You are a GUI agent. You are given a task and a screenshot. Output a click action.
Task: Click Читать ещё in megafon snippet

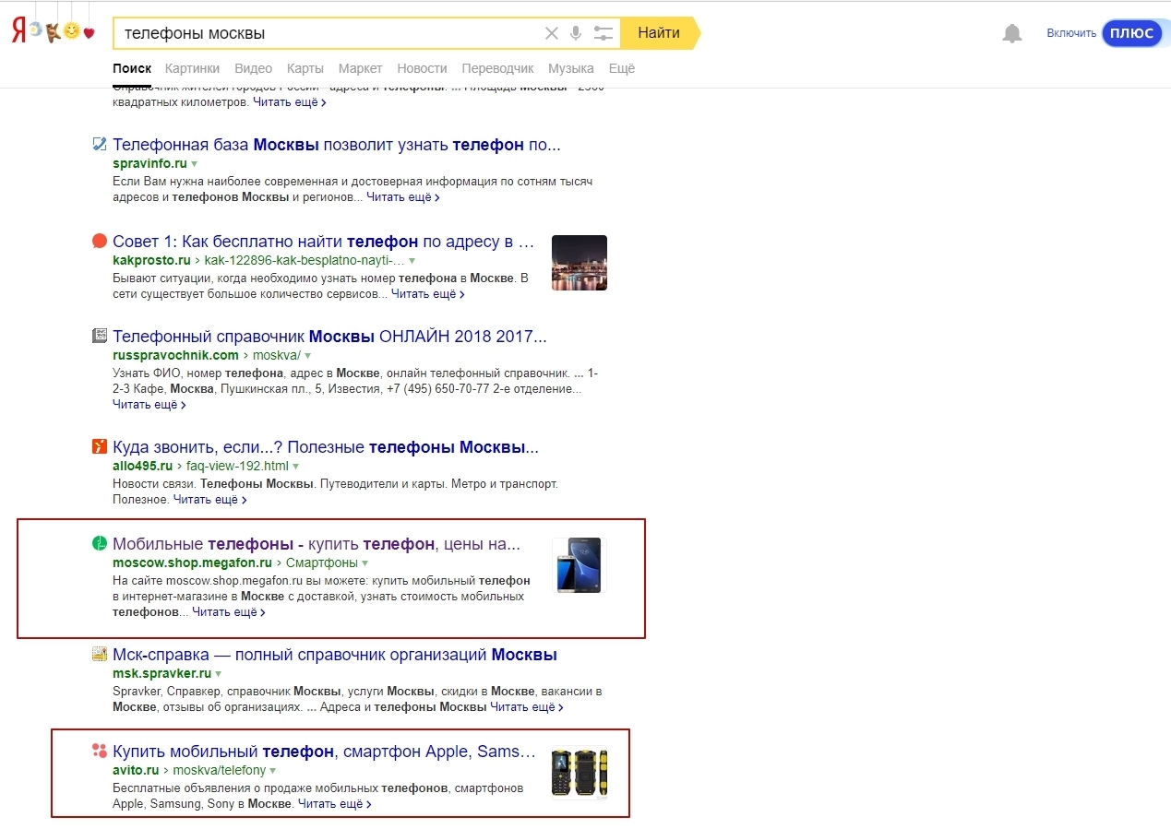pyautogui.click(x=229, y=612)
